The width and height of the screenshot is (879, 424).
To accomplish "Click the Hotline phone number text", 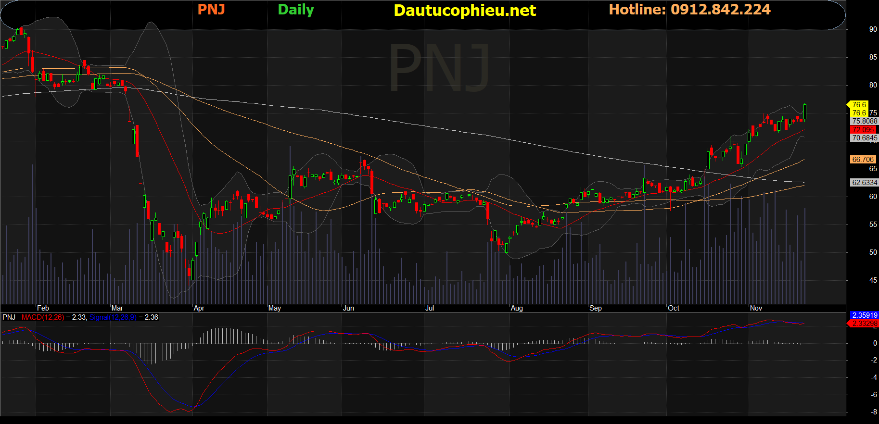I will pyautogui.click(x=689, y=10).
